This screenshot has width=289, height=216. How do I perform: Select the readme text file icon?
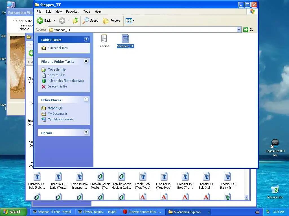(x=104, y=39)
